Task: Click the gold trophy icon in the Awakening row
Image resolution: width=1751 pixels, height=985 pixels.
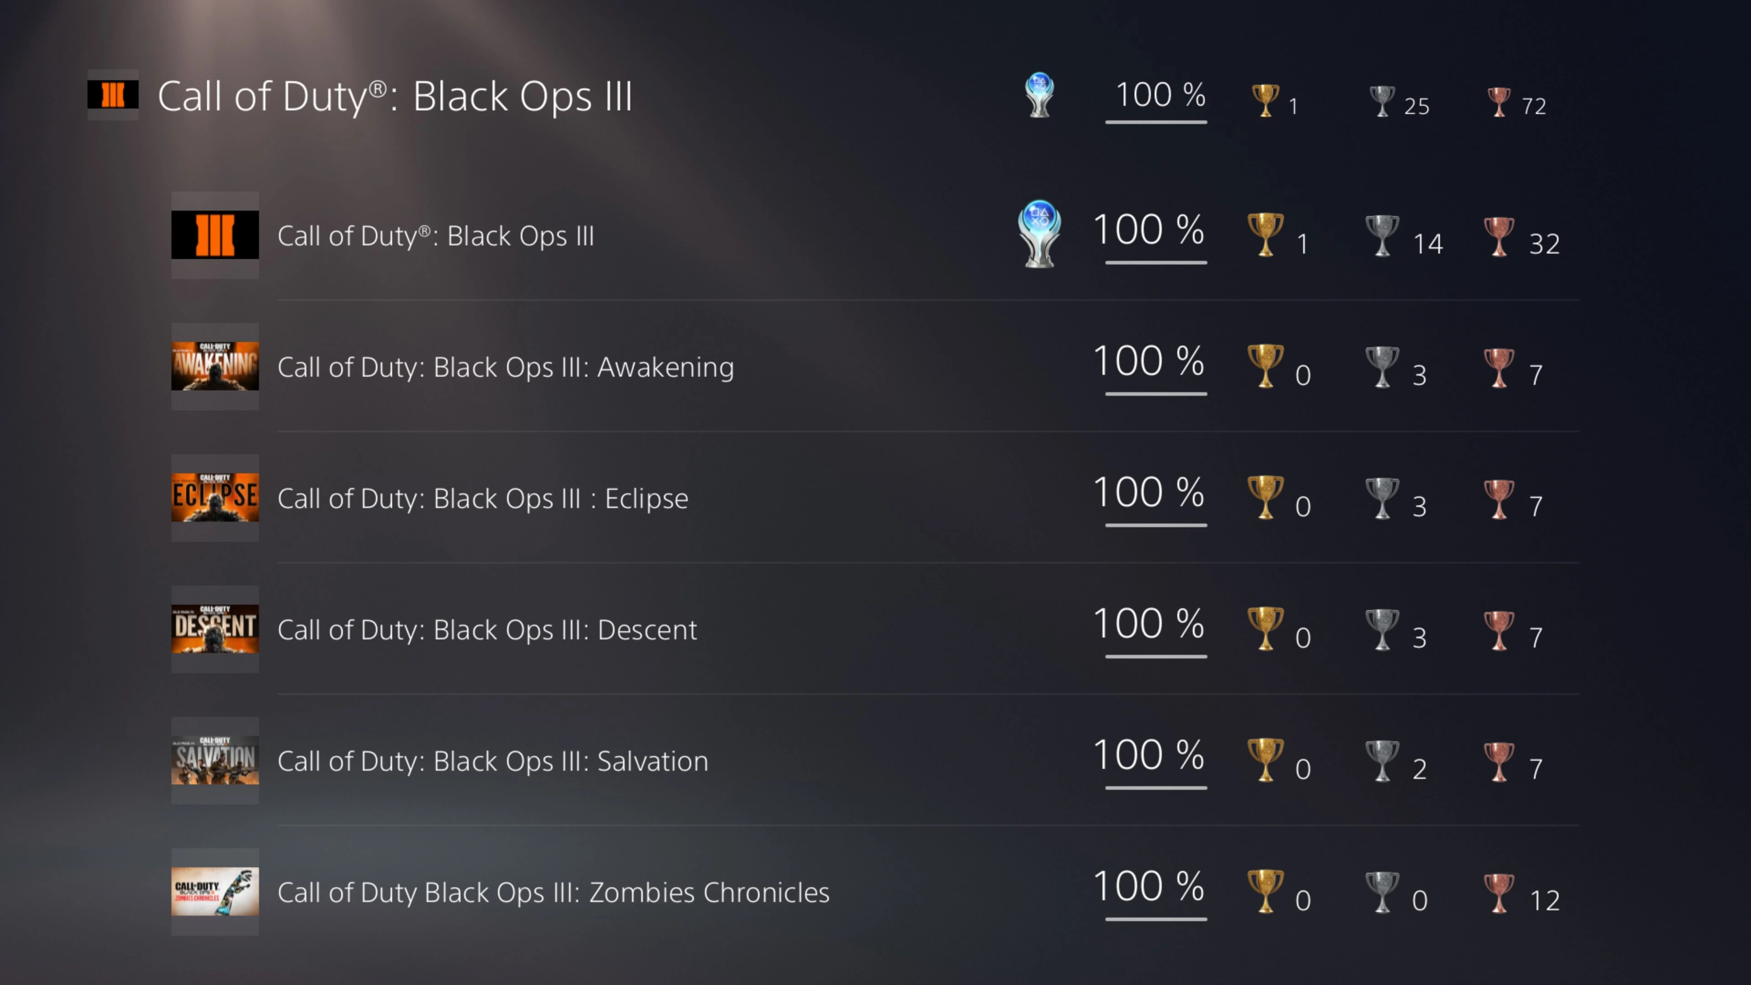Action: pos(1265,366)
